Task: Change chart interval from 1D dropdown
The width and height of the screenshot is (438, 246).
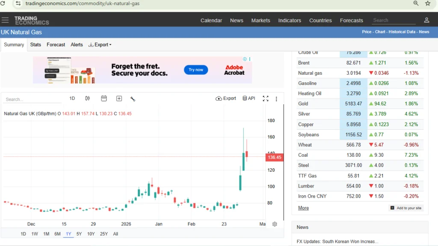Action: pos(72,98)
